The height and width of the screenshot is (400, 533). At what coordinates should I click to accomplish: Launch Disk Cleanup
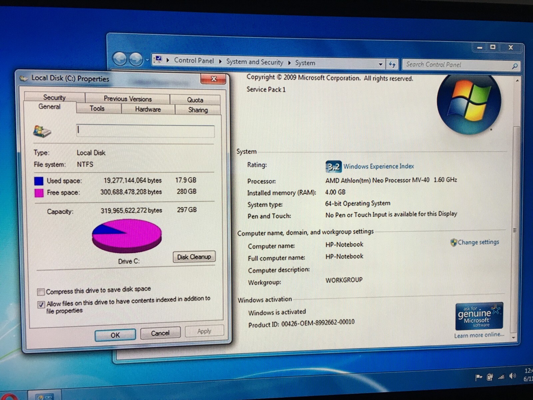(x=194, y=257)
